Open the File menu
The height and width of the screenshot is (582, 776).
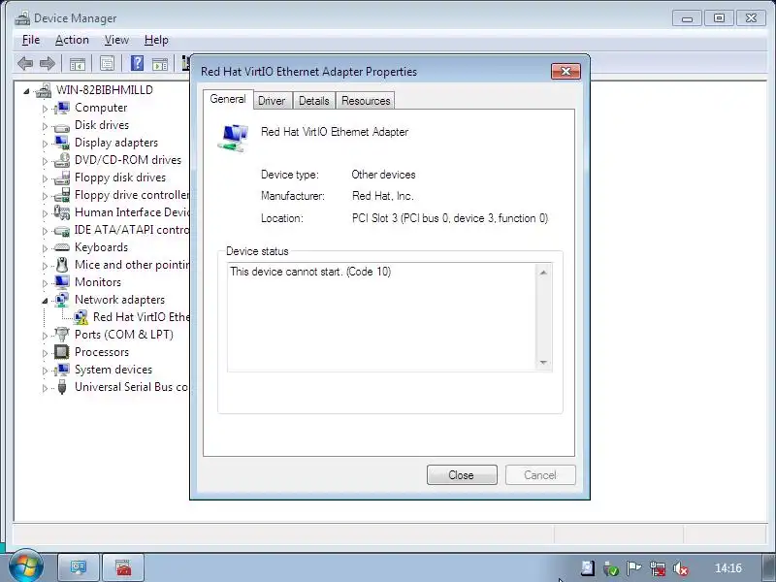pyautogui.click(x=31, y=40)
